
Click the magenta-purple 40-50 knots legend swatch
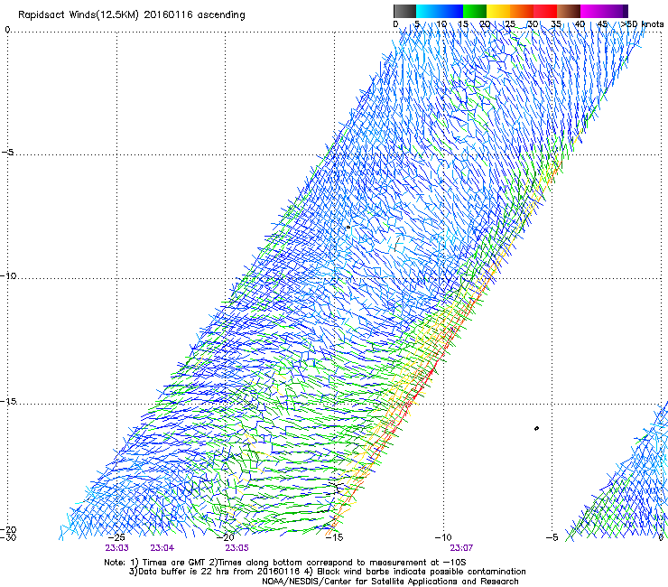point(604,11)
